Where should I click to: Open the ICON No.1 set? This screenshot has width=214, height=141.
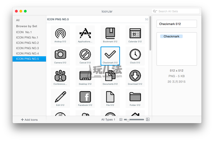(24, 32)
